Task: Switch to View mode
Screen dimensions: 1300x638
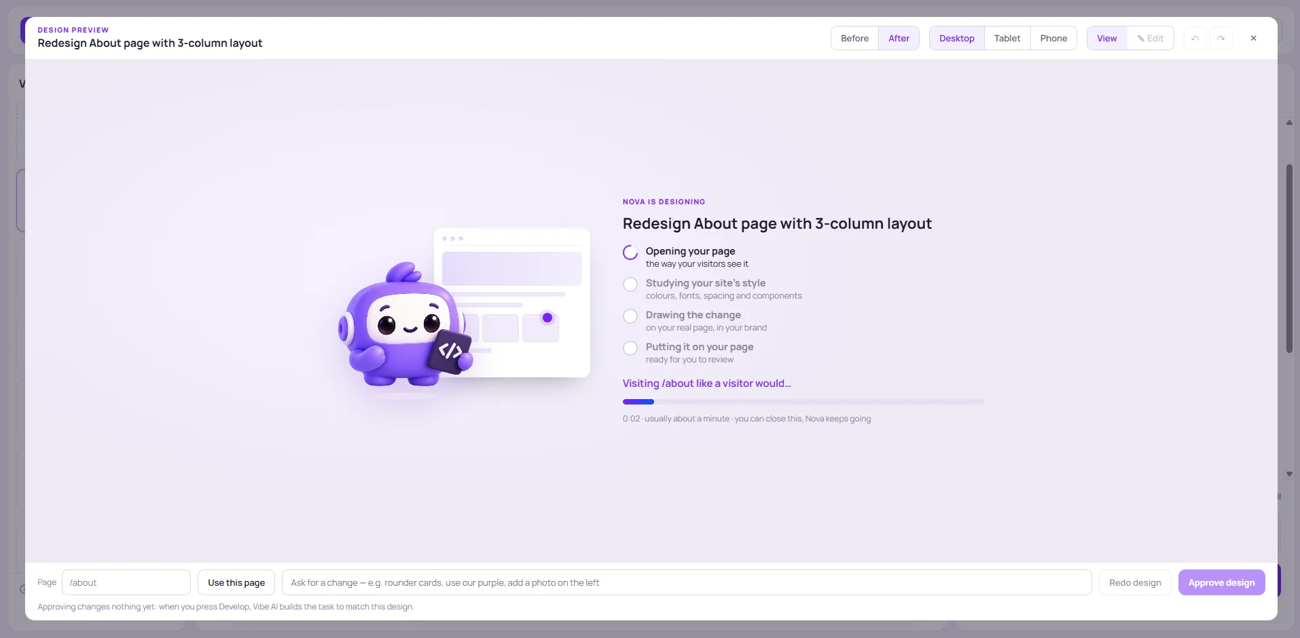Action: (x=1106, y=38)
